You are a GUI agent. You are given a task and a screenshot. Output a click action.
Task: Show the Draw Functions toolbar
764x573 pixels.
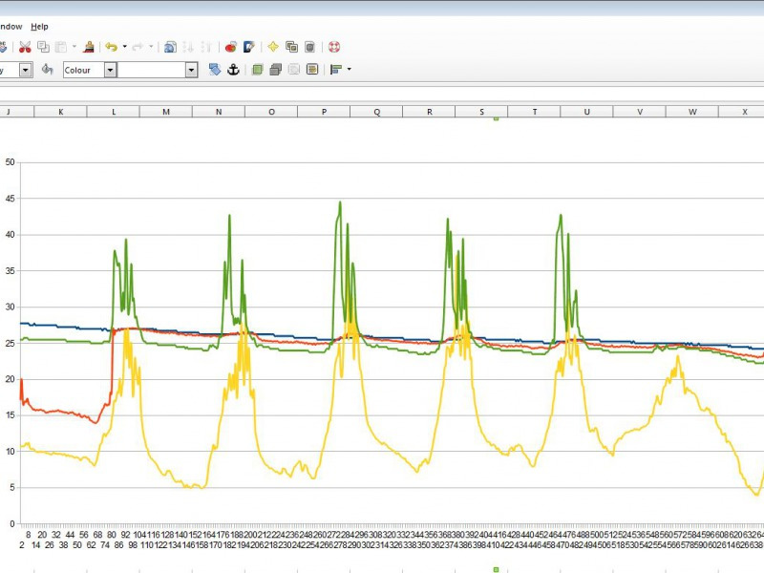coord(249,47)
